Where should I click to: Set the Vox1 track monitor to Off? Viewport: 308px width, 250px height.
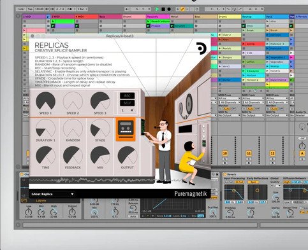coord(281,109)
